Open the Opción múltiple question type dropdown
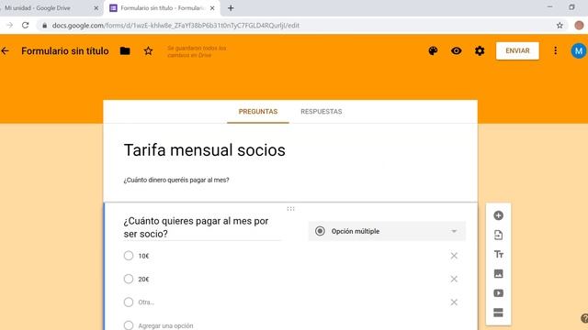588x330 pixels. pos(387,231)
